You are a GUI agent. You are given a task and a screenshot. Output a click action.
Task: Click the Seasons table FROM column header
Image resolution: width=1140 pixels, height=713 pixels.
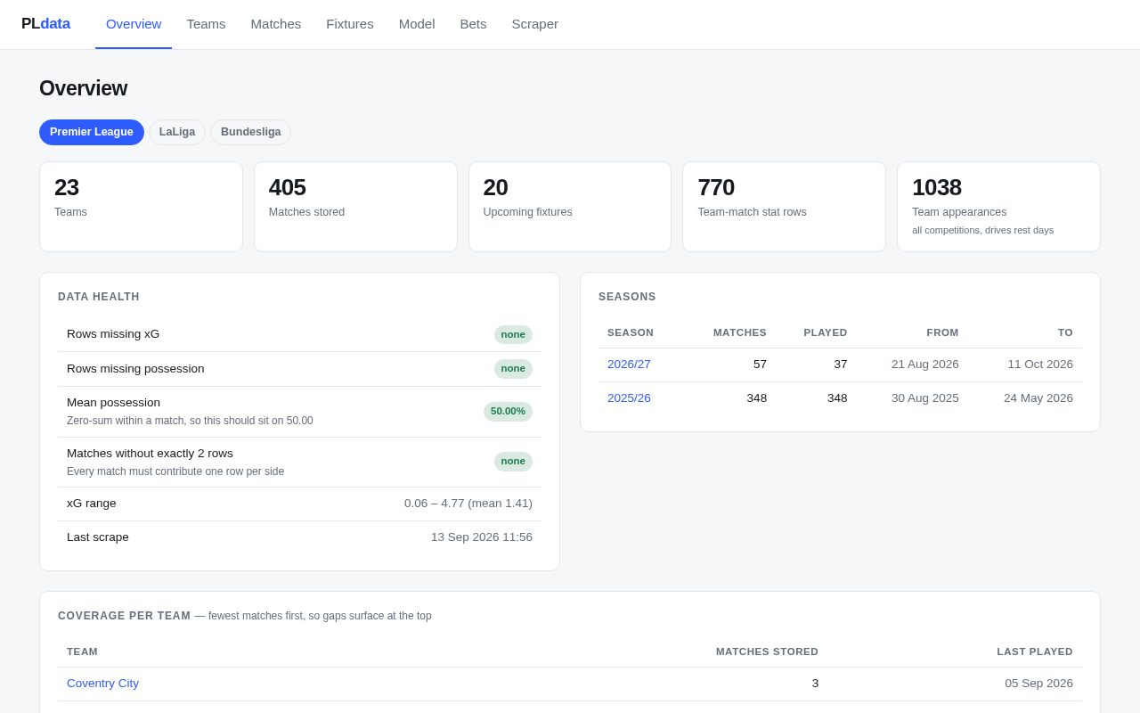942,332
